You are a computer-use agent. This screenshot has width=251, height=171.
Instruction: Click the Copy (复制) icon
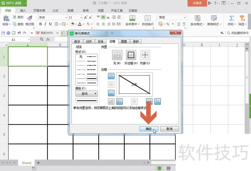14,24
